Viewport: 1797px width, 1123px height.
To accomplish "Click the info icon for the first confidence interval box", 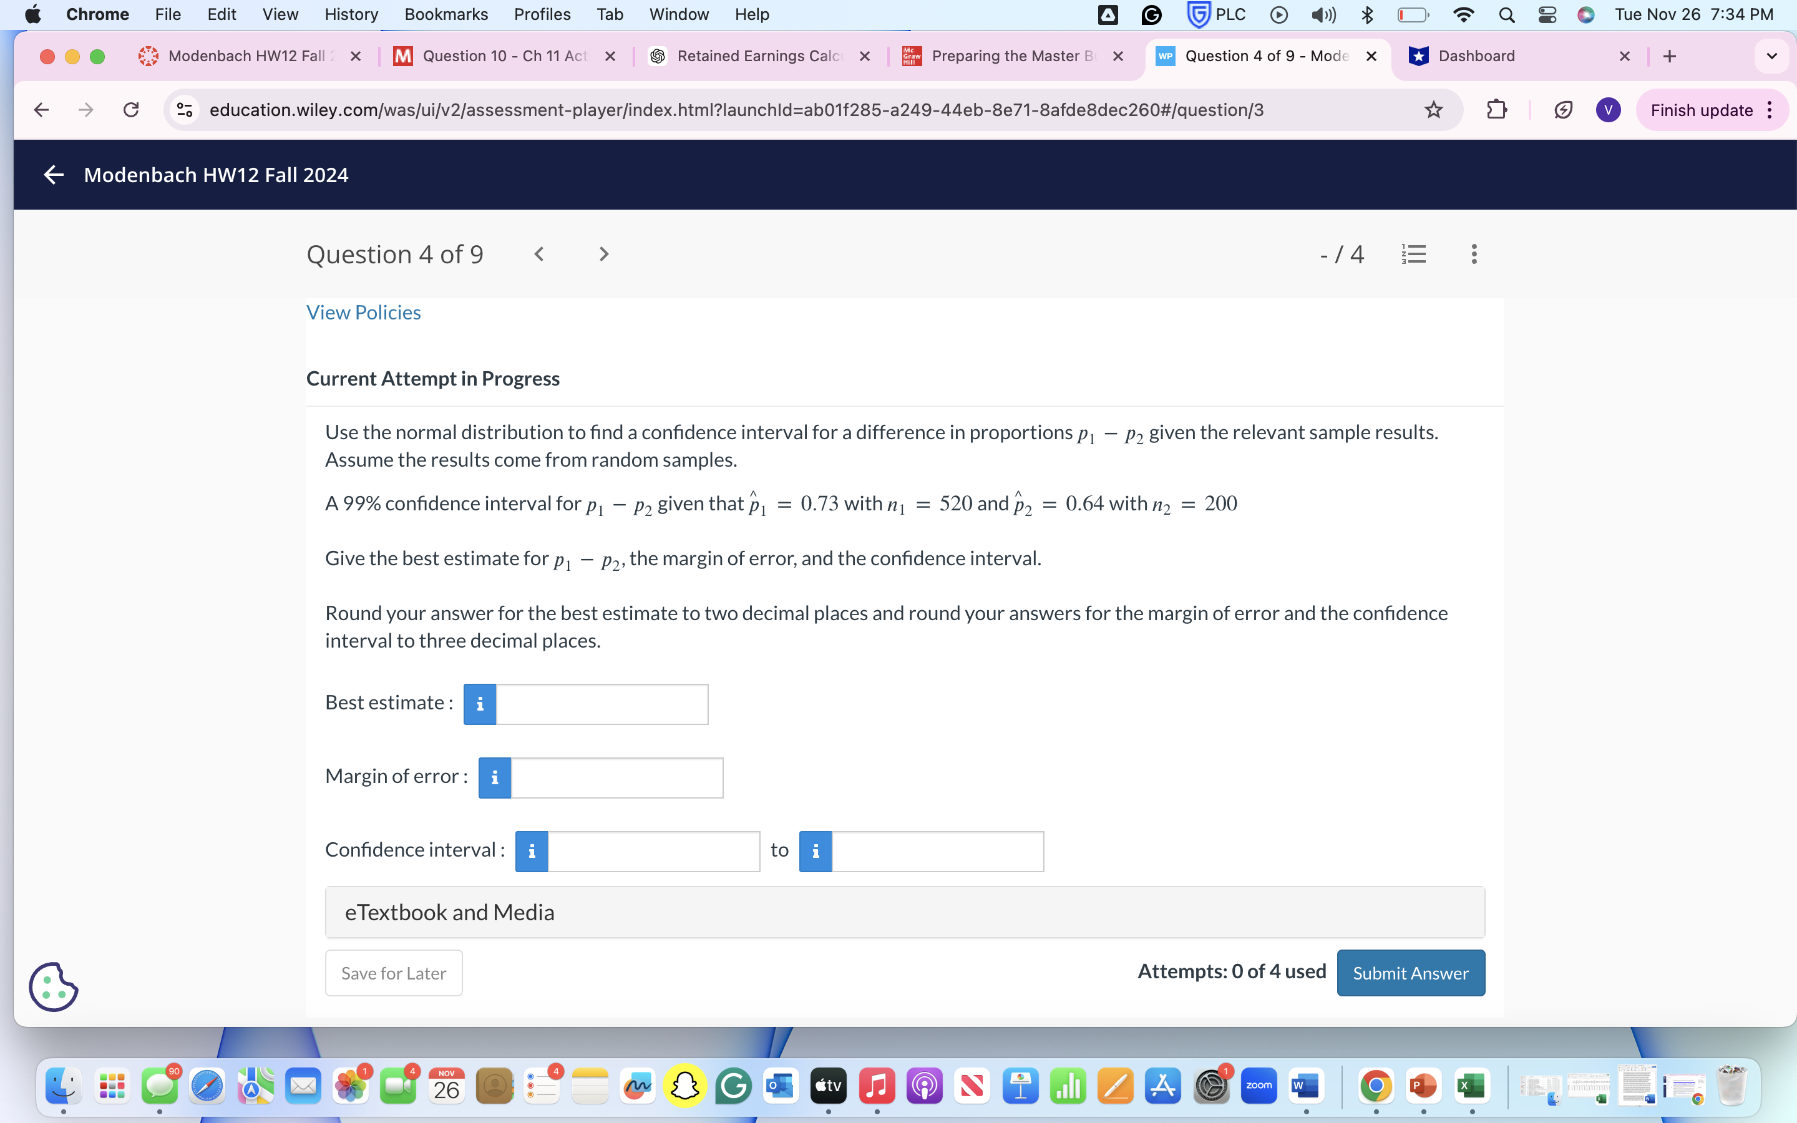I will coord(531,851).
